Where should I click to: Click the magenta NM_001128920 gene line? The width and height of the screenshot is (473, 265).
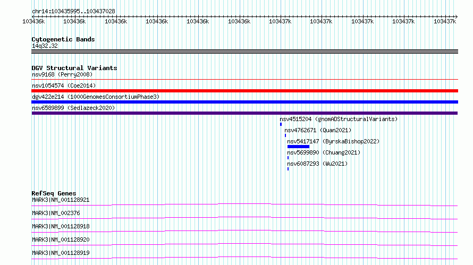(244, 244)
